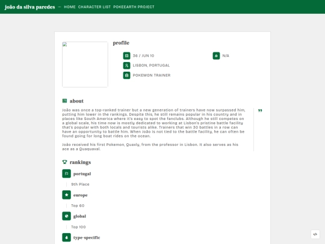Screen dimensions: 325x244
Task: Click the trophy icon beside rankings
Action: (x=64, y=162)
